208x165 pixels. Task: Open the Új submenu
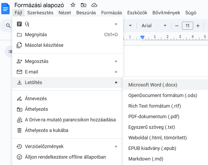tap(68, 24)
